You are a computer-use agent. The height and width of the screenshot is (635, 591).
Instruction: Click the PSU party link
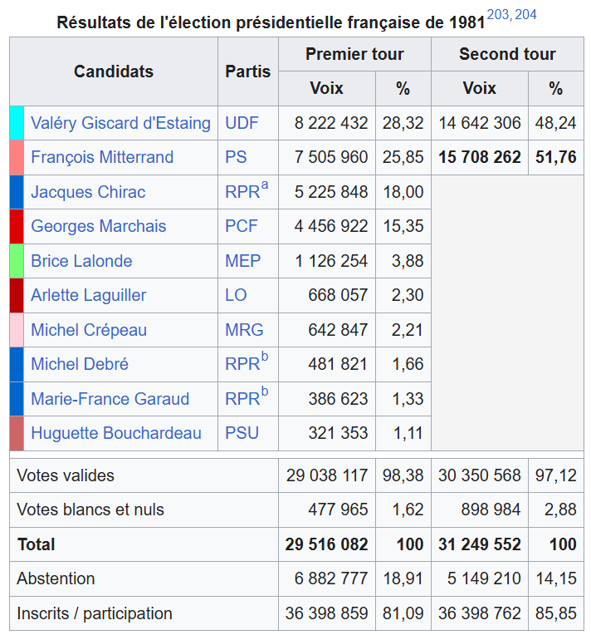[x=242, y=433]
